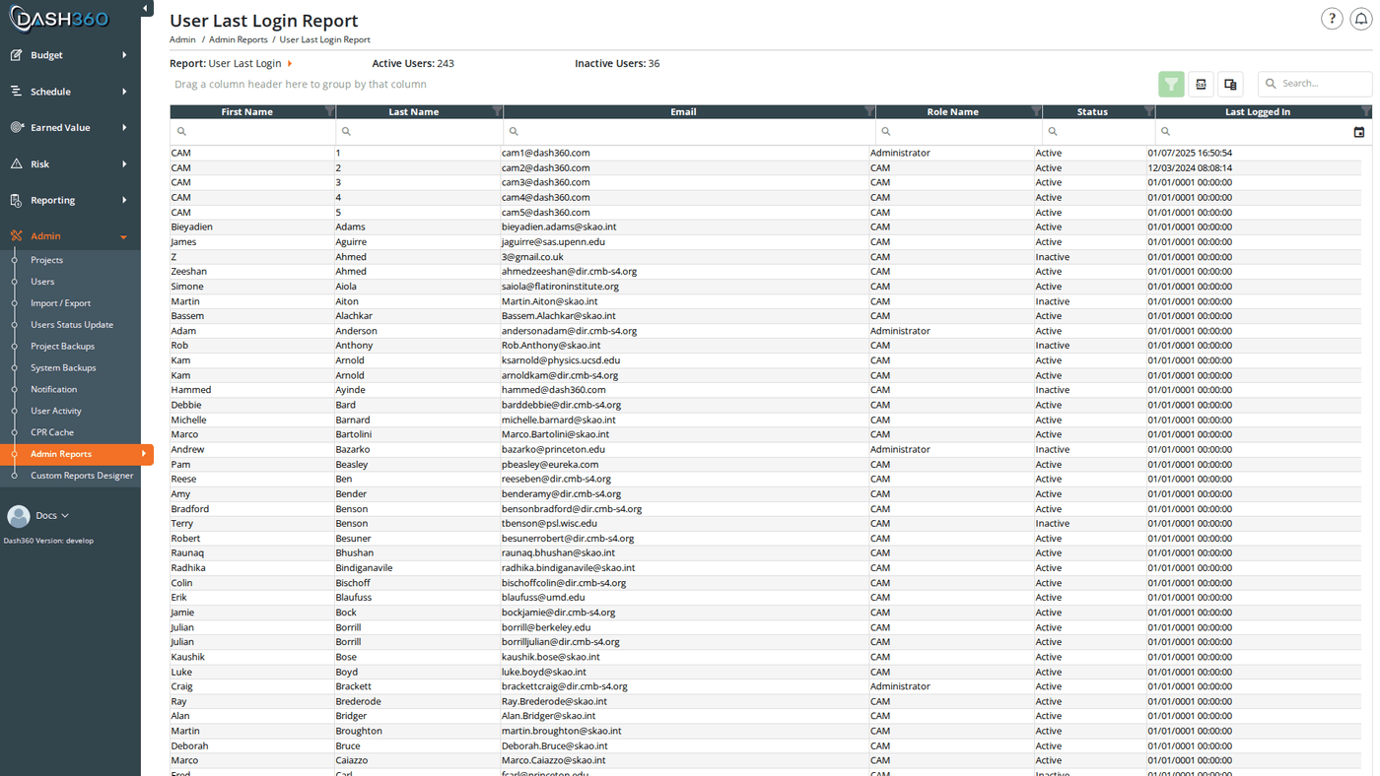Click the search icon in Status filter
Image resolution: width=1380 pixels, height=776 pixels.
[1053, 131]
